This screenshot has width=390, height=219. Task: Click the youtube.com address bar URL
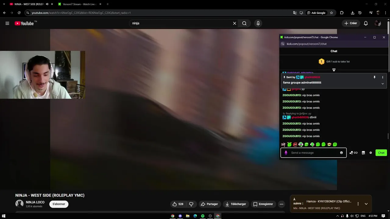tap(81, 13)
